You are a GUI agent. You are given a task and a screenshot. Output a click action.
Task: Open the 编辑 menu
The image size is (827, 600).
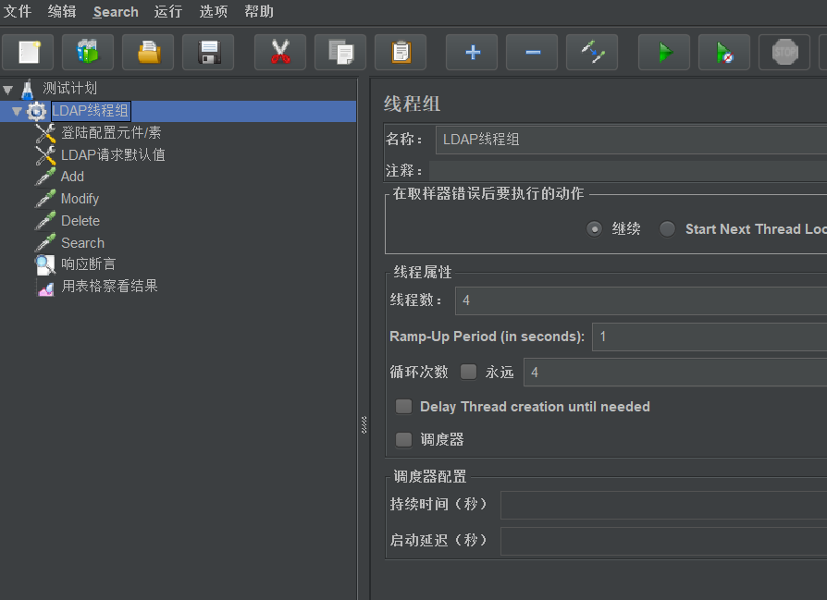pos(62,12)
